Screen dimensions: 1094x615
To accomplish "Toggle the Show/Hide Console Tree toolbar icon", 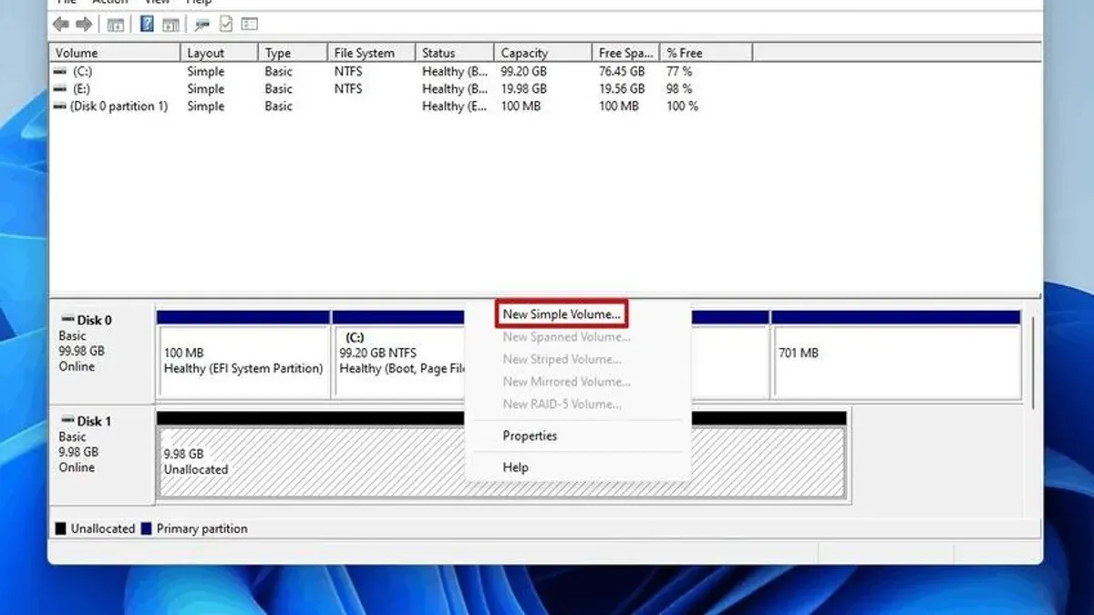I will pyautogui.click(x=116, y=25).
